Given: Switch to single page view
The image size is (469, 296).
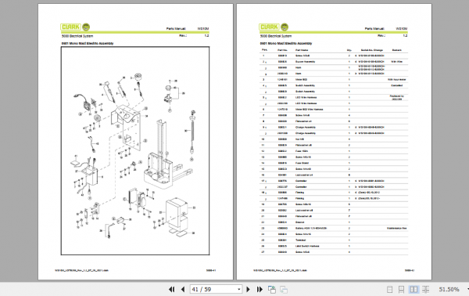Looking at the screenshot, I should (x=389, y=290).
